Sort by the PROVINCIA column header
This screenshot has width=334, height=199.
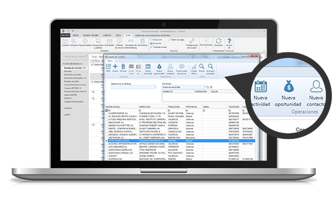point(194,107)
